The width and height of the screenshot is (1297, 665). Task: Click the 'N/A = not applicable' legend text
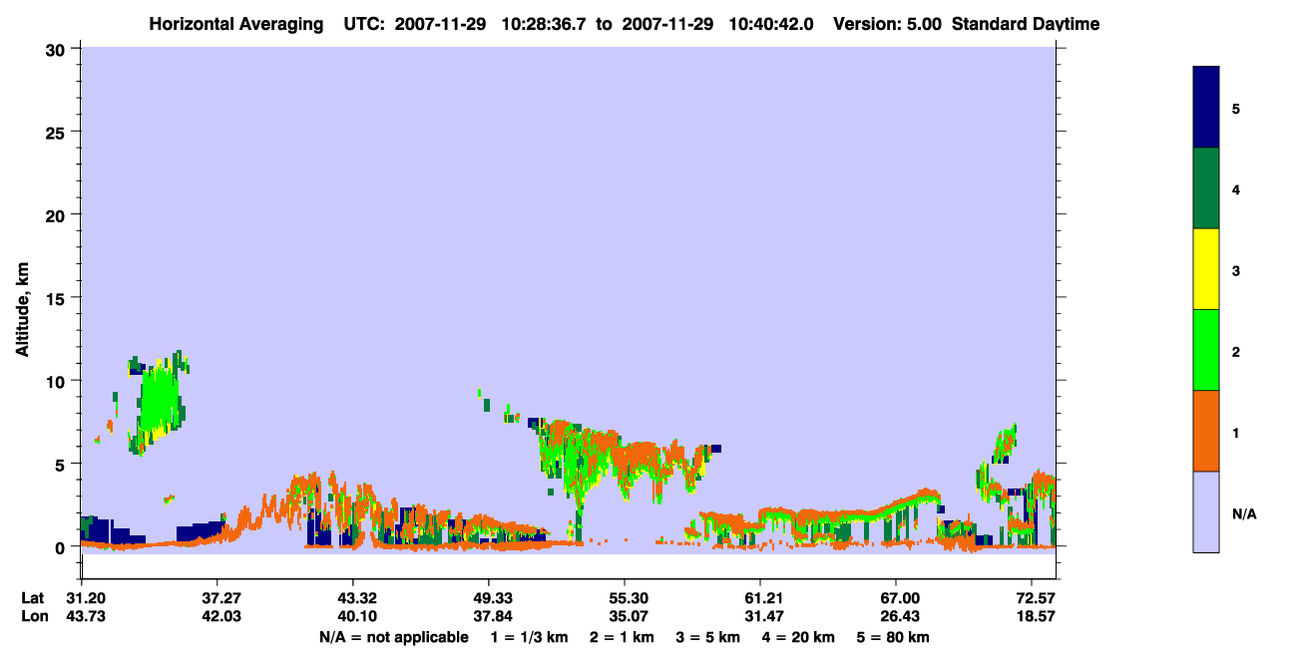pos(393,637)
